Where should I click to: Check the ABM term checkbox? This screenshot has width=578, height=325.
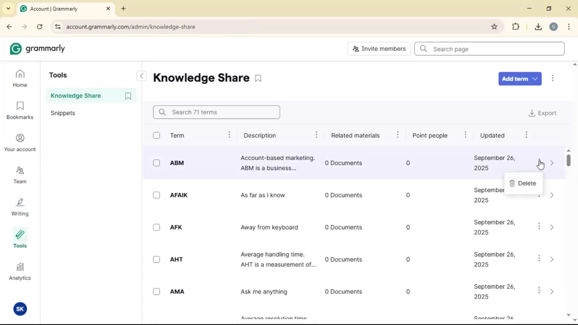(157, 163)
